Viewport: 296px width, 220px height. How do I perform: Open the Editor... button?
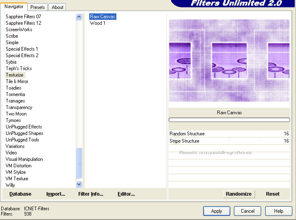pos(126,194)
